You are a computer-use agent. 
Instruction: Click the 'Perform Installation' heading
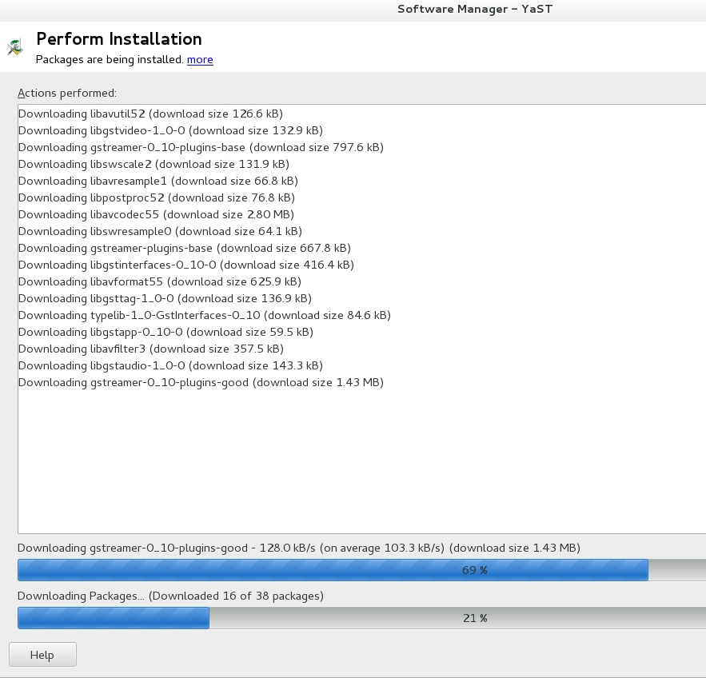(x=119, y=39)
